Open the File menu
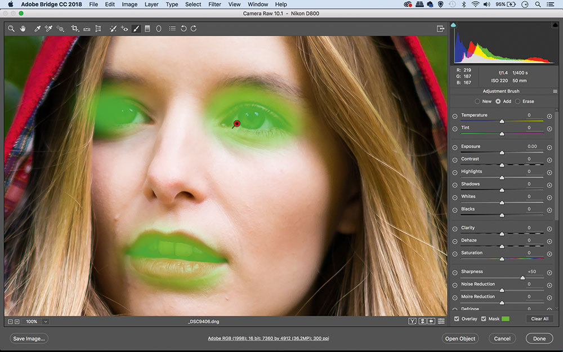Viewport: 563px width, 352px height. (93, 5)
